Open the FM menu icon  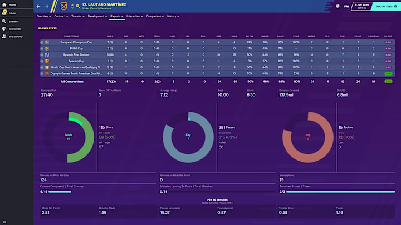click(346, 6)
